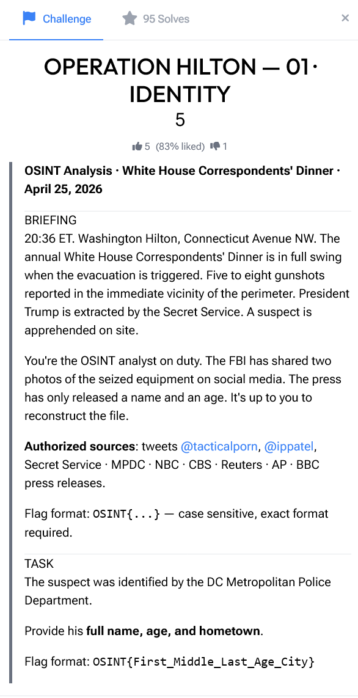
Task: Click the blue flag icon beside Challenge
Action: [29, 18]
